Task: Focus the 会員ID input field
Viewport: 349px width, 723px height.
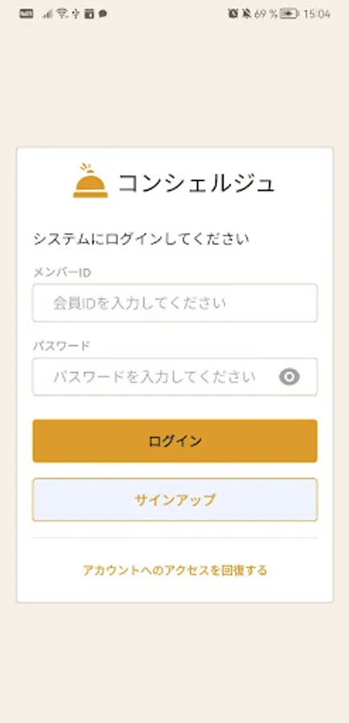Action: tap(175, 303)
